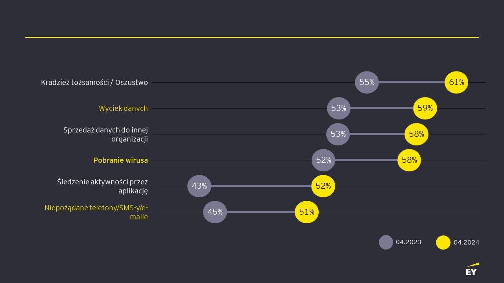Select the 'Pobranie wirusa' label
504x283 pixels.
(x=120, y=160)
